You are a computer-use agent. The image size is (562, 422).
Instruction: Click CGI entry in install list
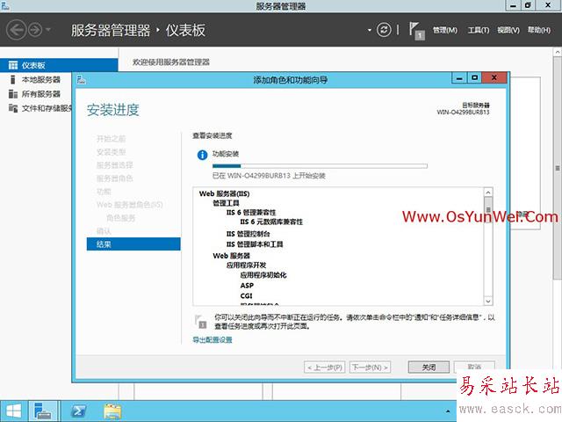tap(246, 295)
